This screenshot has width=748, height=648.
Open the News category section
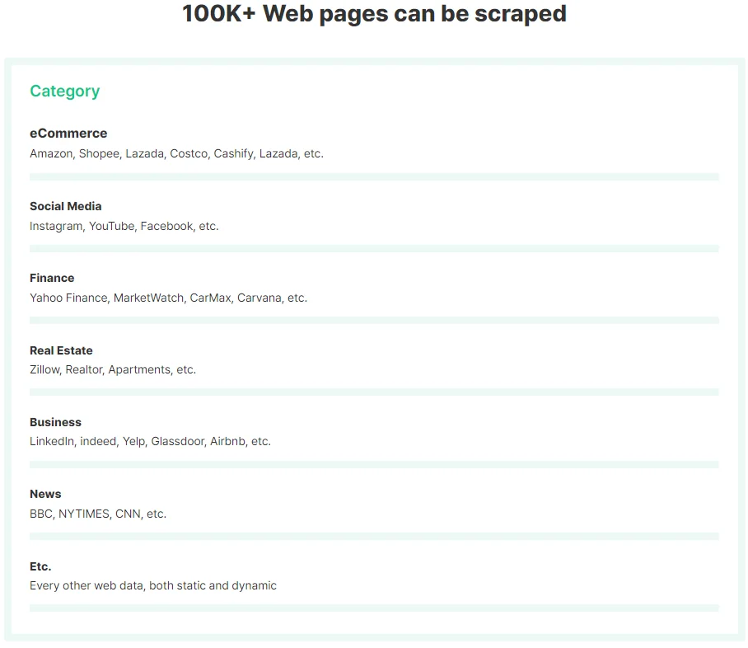coord(45,494)
